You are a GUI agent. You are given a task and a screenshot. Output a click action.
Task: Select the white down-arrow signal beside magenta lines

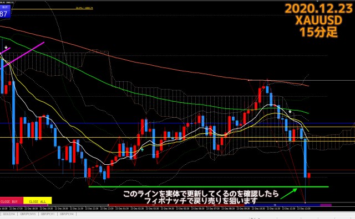tap(6, 48)
